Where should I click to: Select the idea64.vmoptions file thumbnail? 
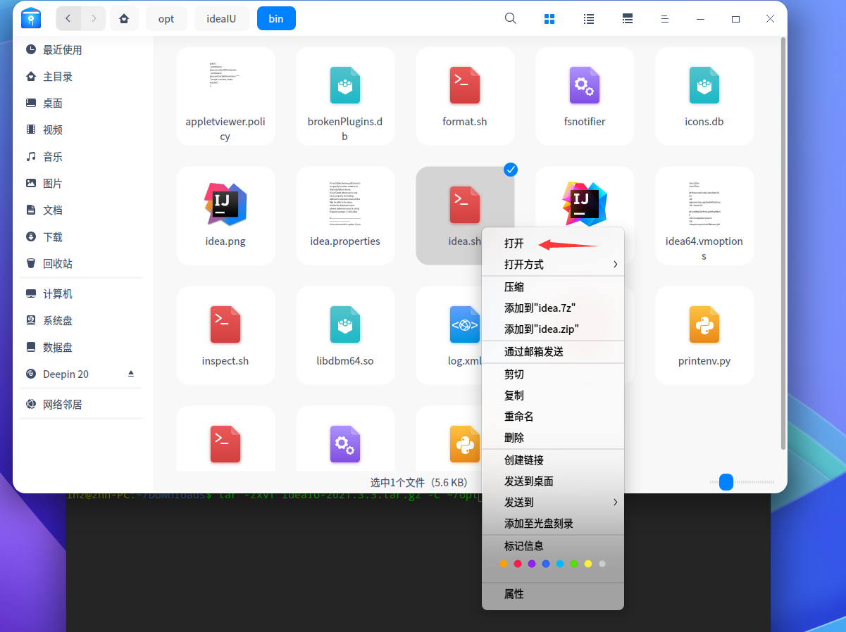pos(704,204)
